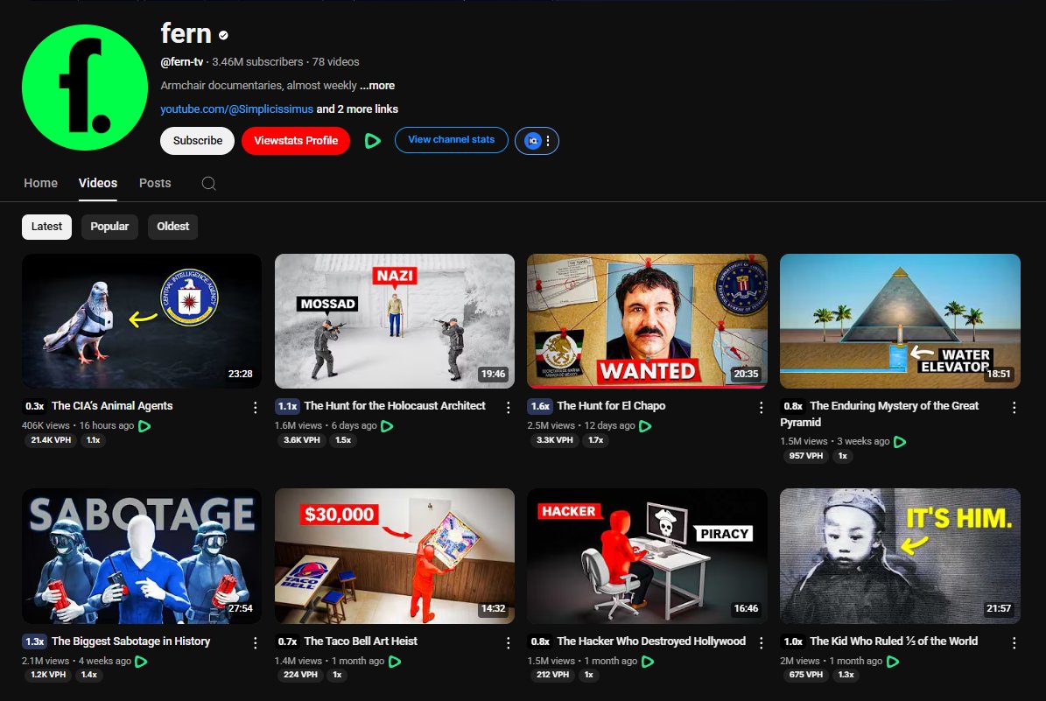Viewport: 1046px width, 701px height.
Task: Select the Popular sort filter chip
Action: [x=109, y=227]
